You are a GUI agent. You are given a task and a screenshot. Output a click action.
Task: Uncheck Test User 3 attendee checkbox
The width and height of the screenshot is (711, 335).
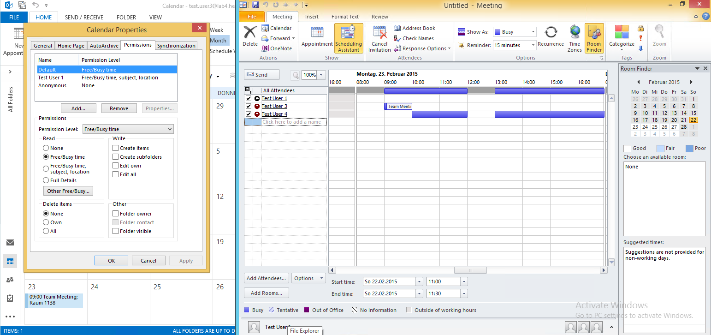click(x=249, y=106)
